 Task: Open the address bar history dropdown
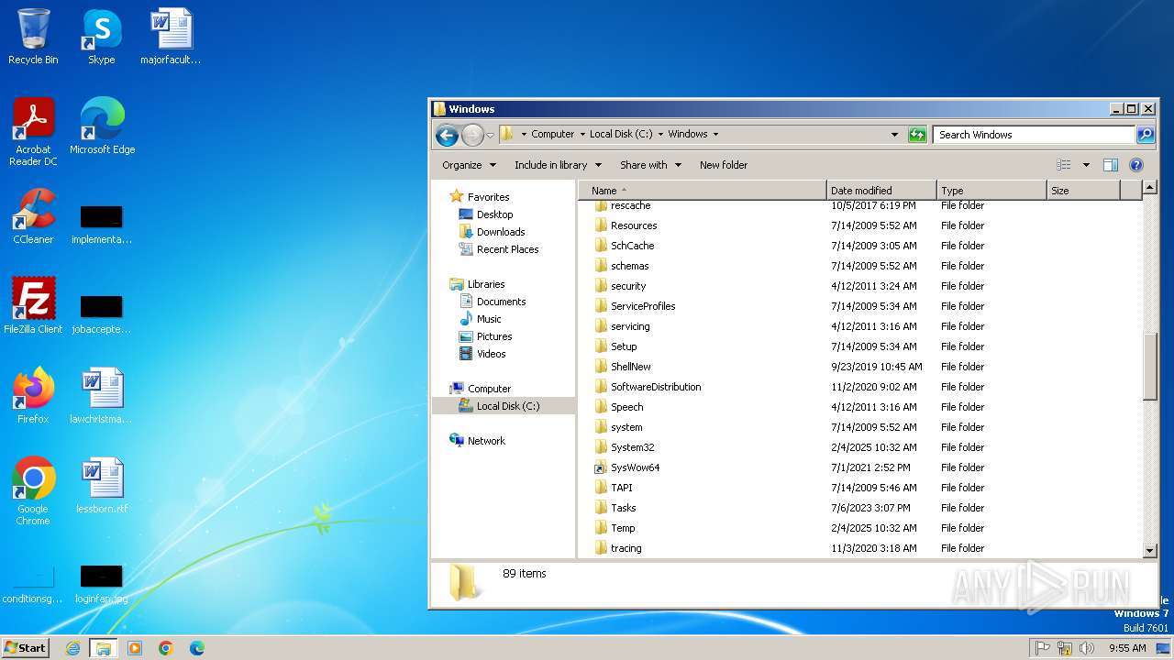(895, 135)
